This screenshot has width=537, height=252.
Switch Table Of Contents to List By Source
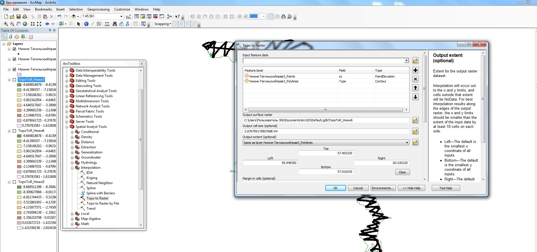[11, 37]
